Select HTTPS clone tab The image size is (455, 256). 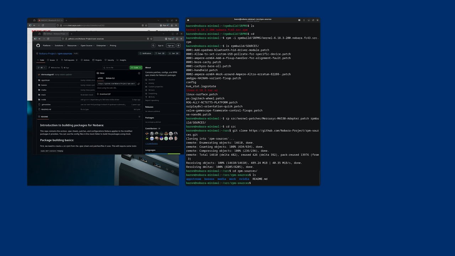100,78
